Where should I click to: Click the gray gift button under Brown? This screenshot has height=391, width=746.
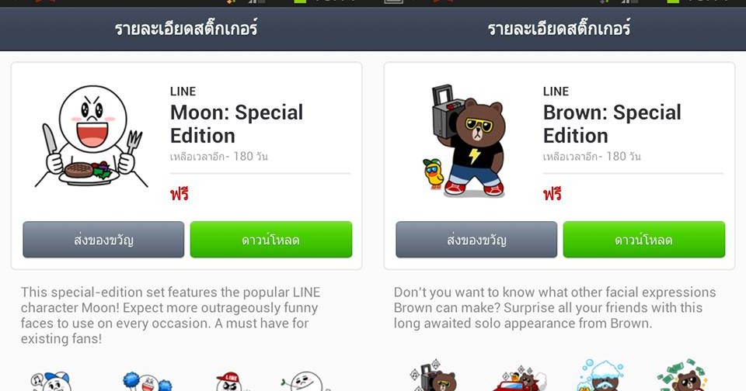[476, 240]
